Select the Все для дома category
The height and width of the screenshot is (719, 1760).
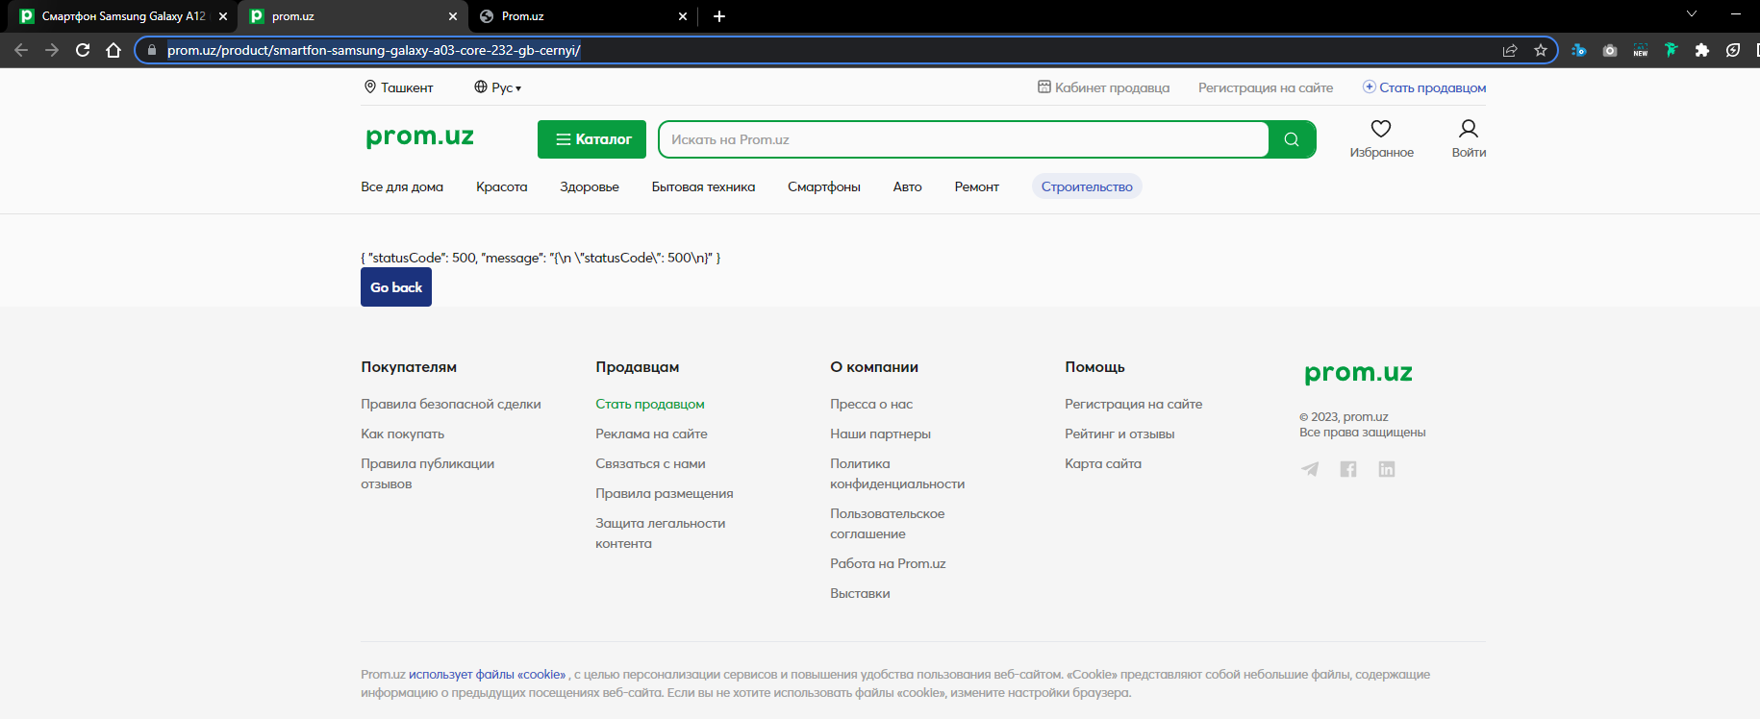pyautogui.click(x=402, y=186)
